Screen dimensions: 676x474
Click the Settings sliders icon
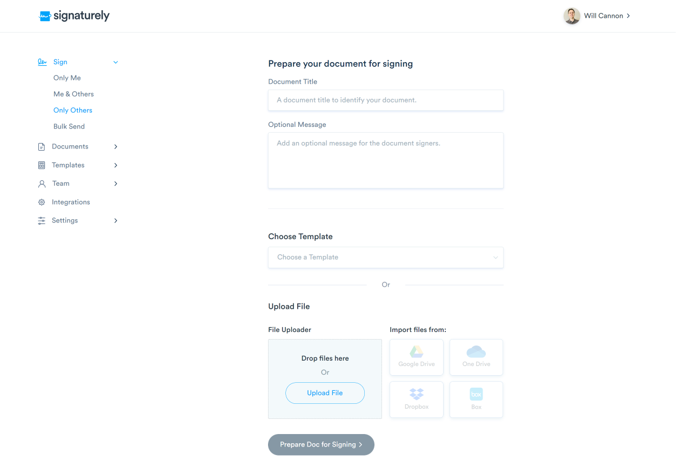tap(42, 221)
